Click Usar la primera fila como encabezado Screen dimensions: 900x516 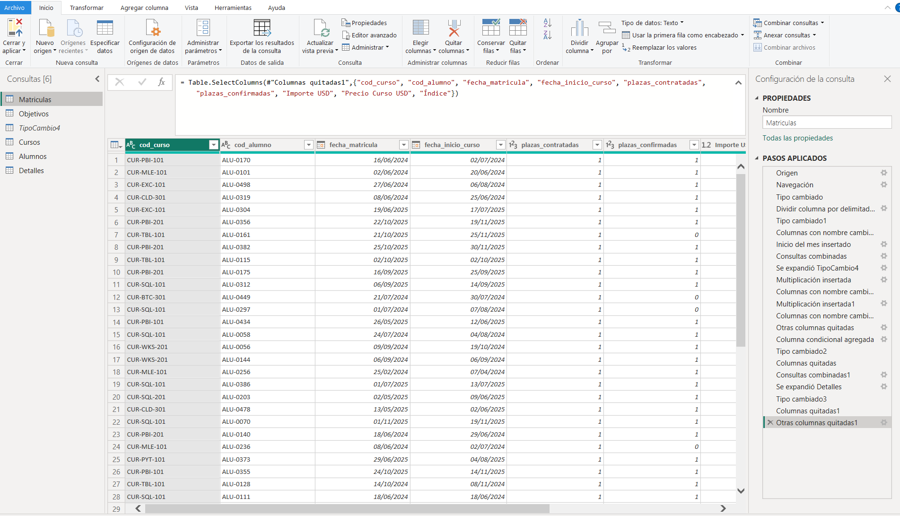click(683, 35)
